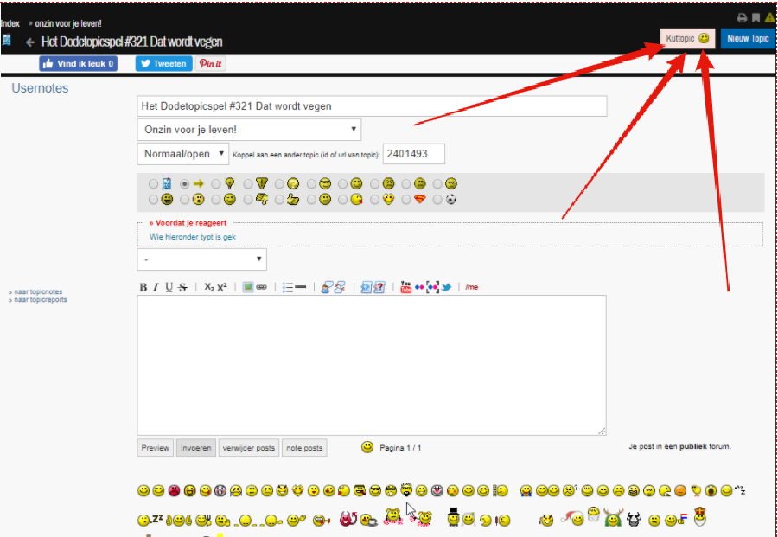This screenshot has width=778, height=537.
Task: Insert the top hat smiley
Action: (453, 516)
